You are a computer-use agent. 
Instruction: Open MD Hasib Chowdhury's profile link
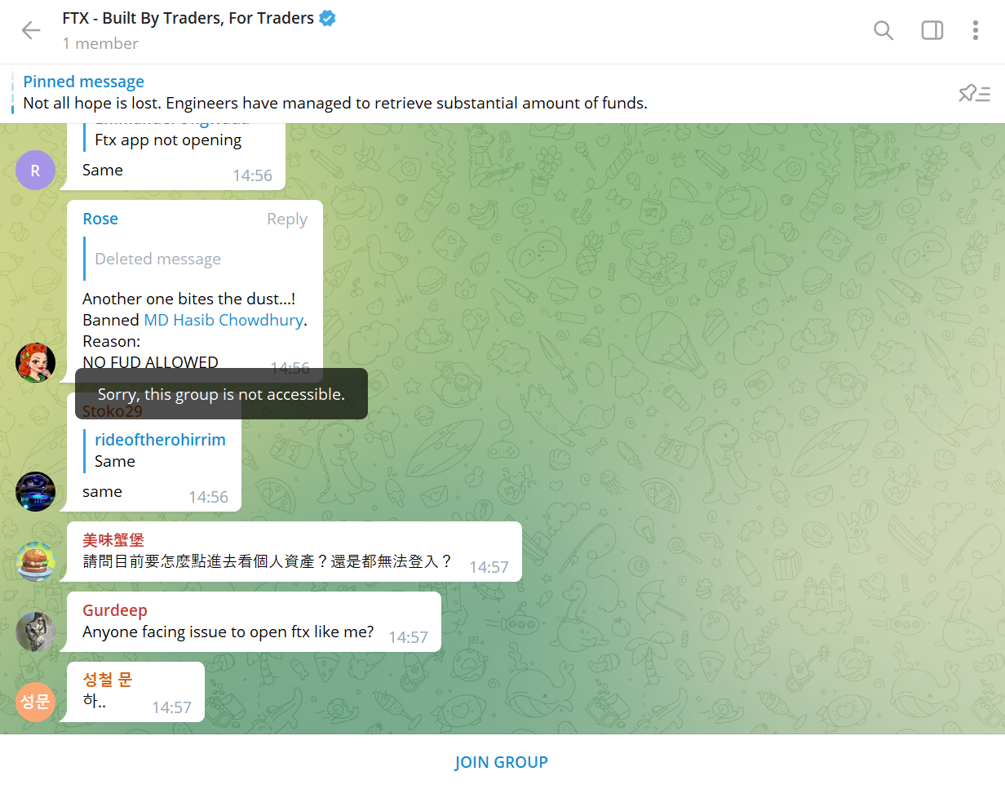point(224,320)
